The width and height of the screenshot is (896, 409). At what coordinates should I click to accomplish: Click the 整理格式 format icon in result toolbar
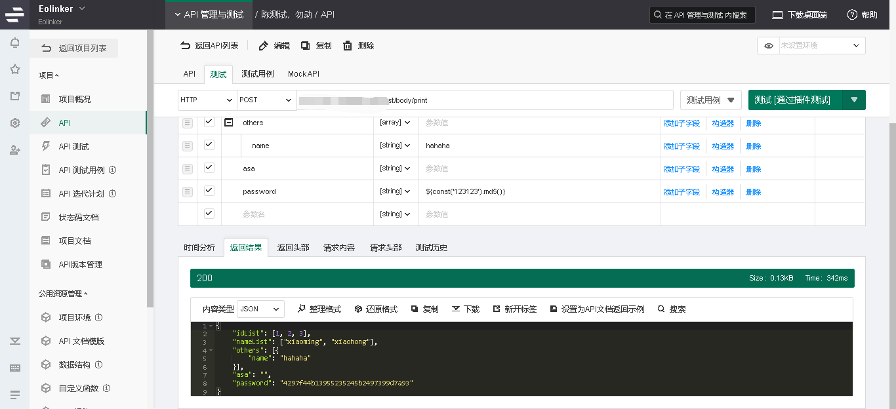302,309
